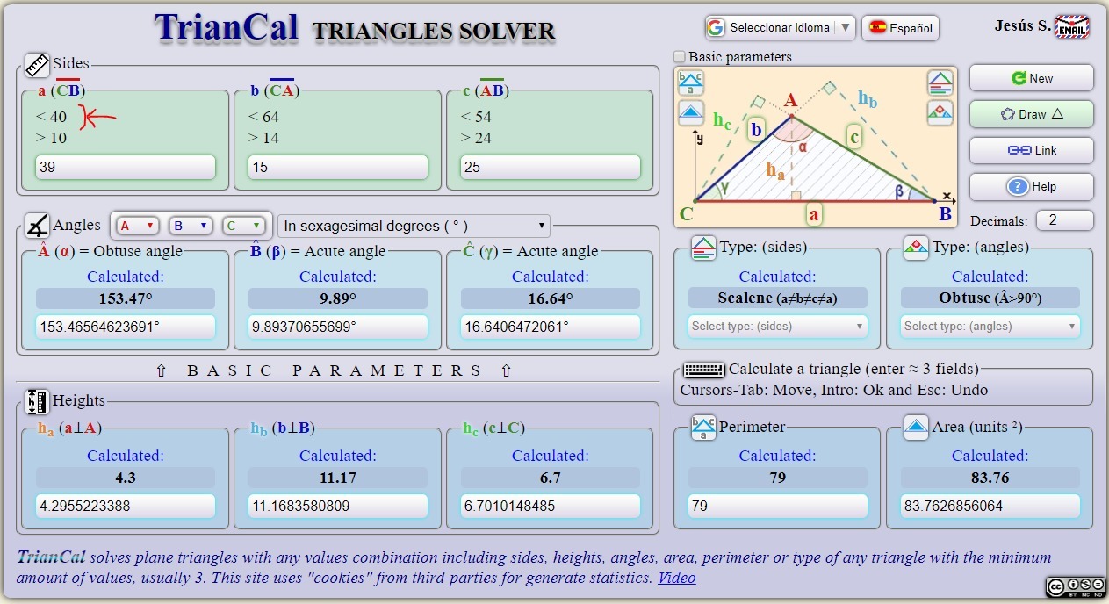The image size is (1109, 604).
Task: Click the Type (sides) panel icon
Action: (x=703, y=248)
